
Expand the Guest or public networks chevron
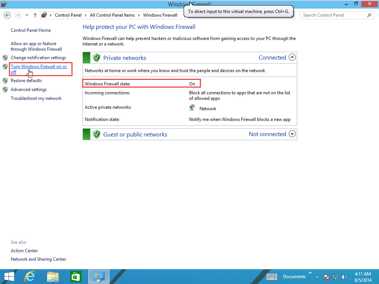(x=292, y=134)
